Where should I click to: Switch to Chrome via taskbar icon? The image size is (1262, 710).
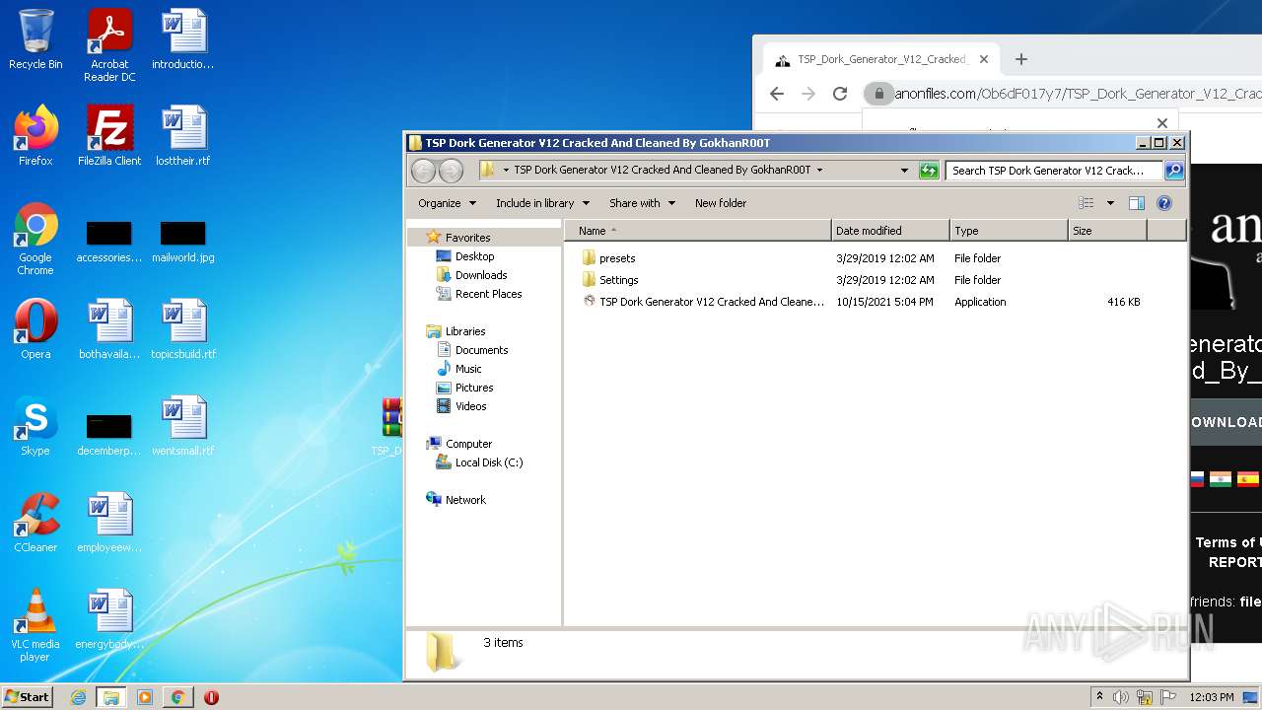tap(177, 697)
